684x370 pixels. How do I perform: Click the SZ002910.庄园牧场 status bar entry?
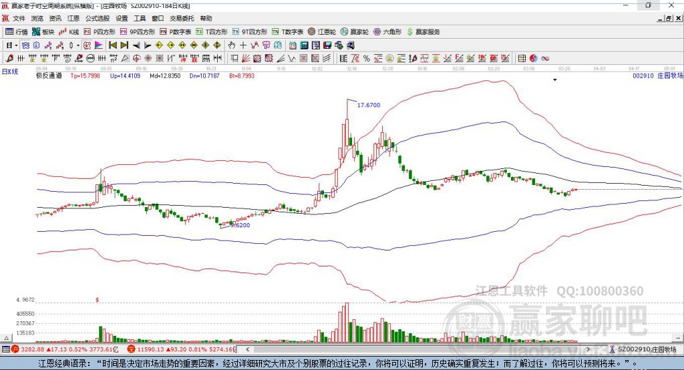(x=643, y=349)
